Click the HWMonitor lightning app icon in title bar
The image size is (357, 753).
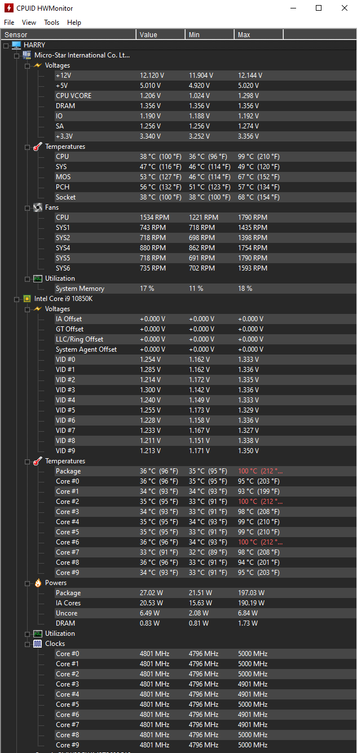click(9, 8)
